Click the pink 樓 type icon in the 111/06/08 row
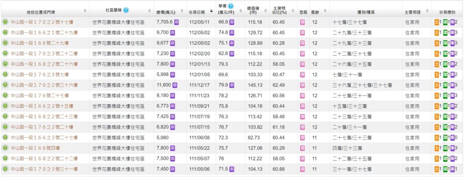This screenshot has width=465, height=177. tap(302, 138)
